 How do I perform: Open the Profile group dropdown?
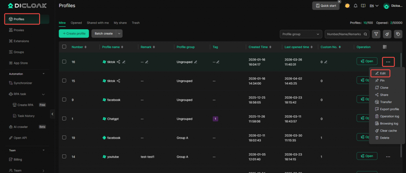[x=301, y=34]
